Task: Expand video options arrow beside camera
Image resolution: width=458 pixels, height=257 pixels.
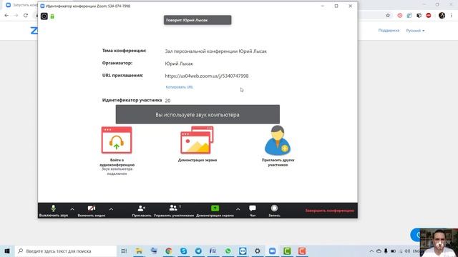Action: (x=111, y=209)
